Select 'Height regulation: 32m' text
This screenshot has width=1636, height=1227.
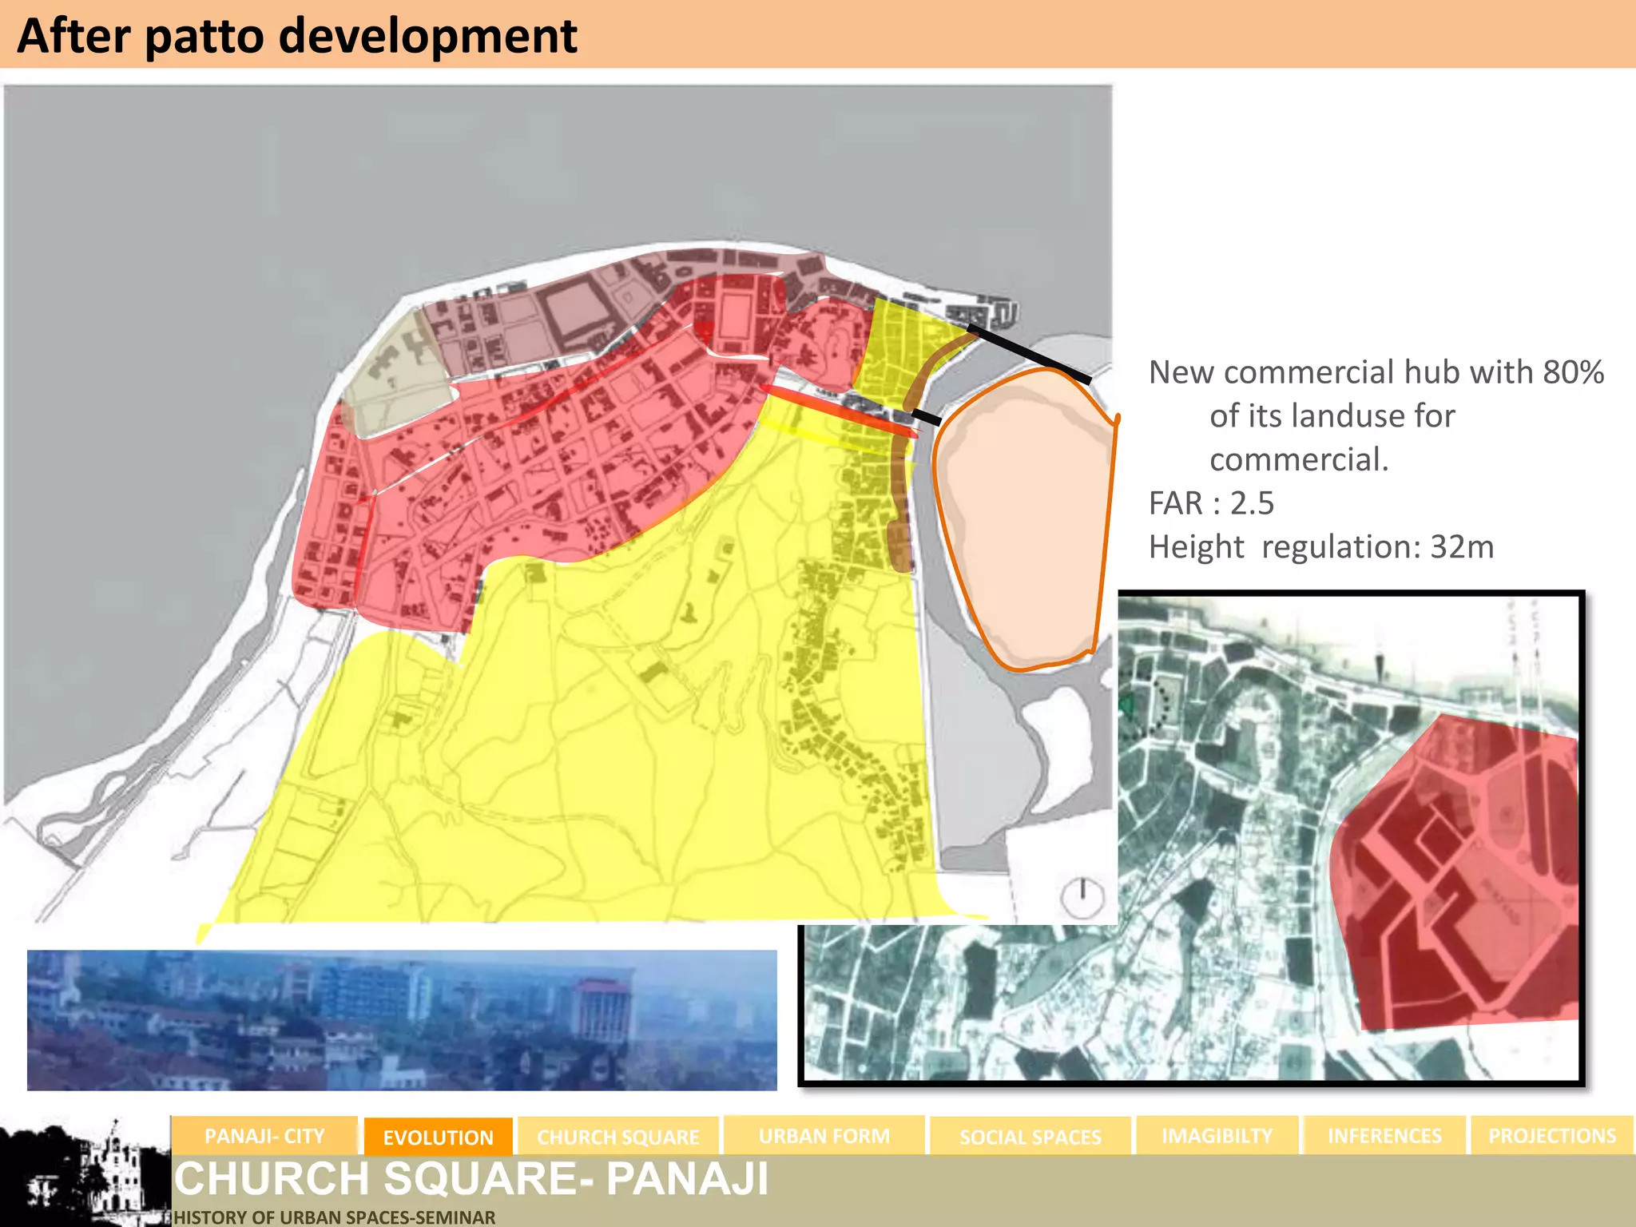pyautogui.click(x=1321, y=547)
